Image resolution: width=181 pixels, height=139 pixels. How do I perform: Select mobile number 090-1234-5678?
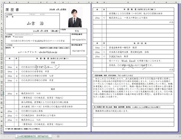click(x=79, y=40)
